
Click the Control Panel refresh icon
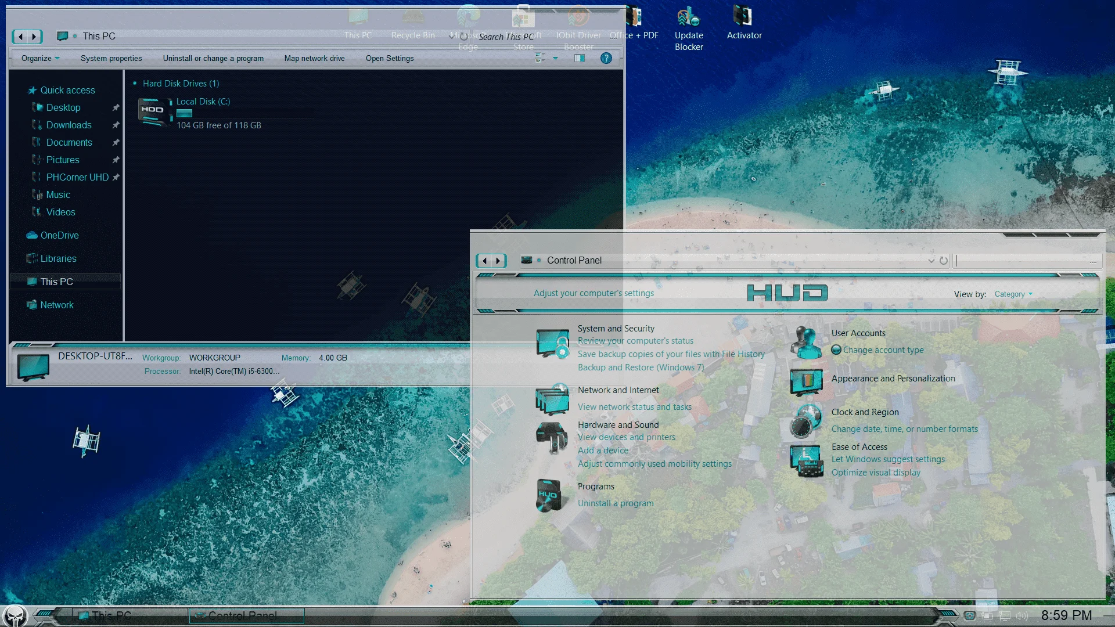944,261
